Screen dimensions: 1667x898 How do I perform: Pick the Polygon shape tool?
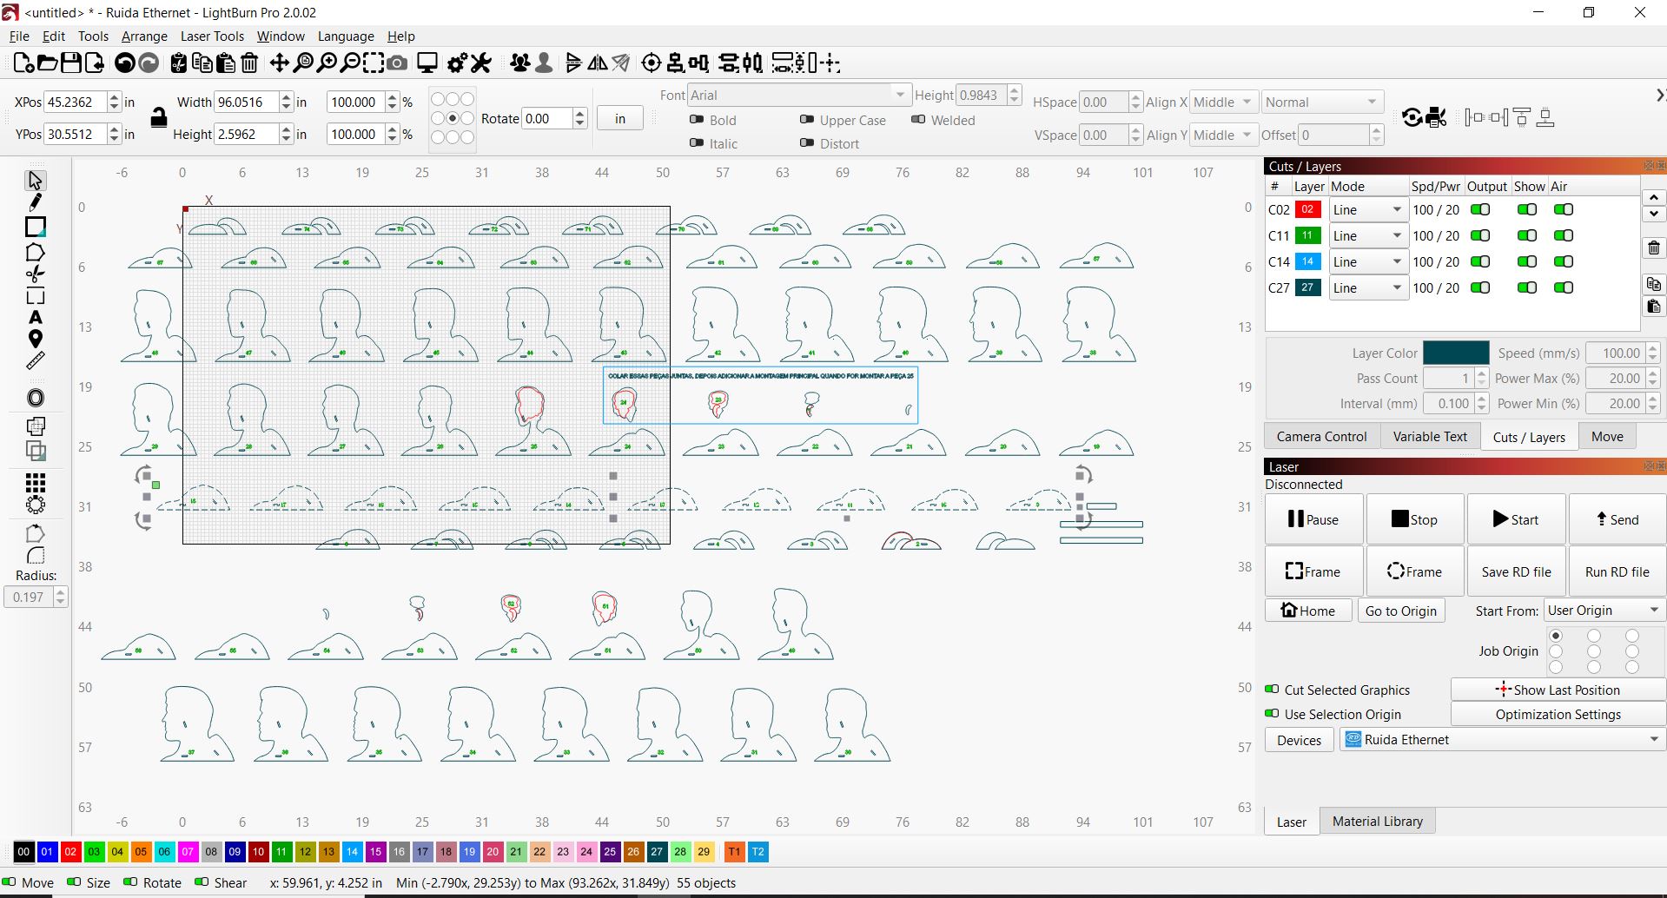(x=35, y=252)
